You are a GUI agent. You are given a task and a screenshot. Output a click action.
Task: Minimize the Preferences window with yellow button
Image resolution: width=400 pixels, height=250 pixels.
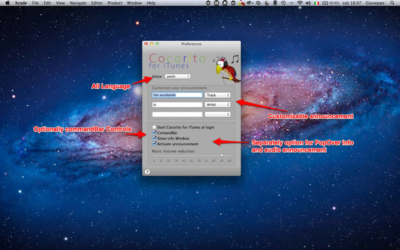(151, 44)
